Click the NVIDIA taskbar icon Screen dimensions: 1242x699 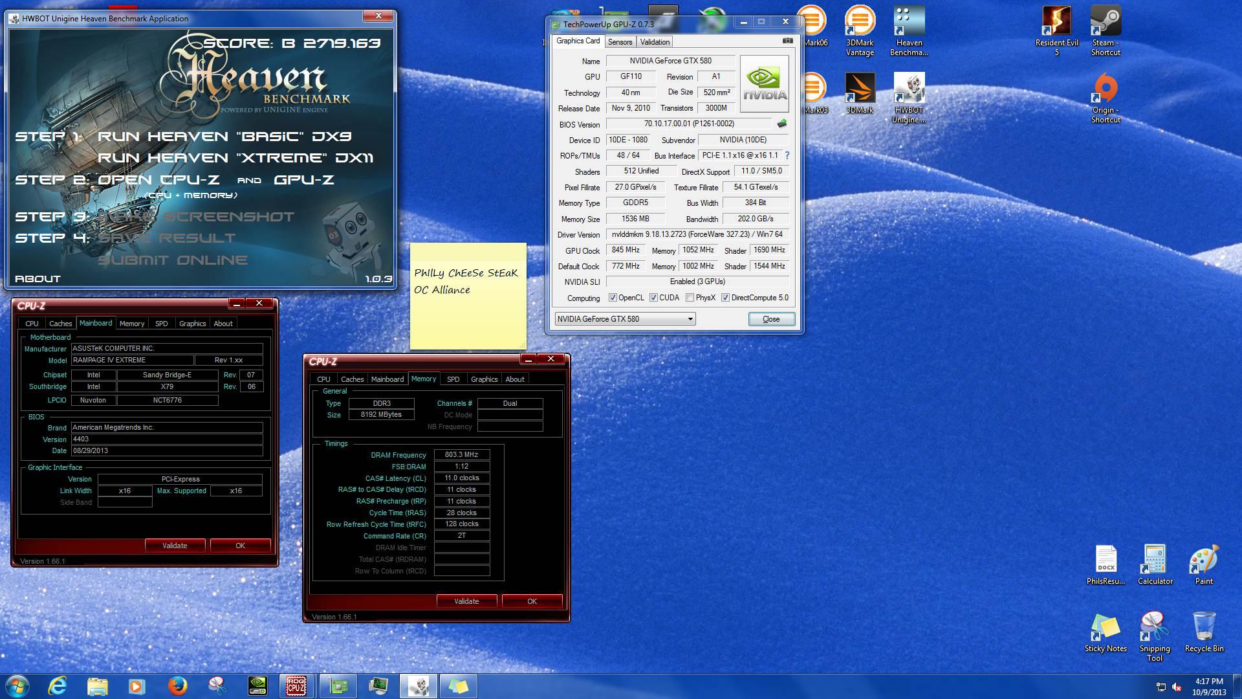point(257,685)
